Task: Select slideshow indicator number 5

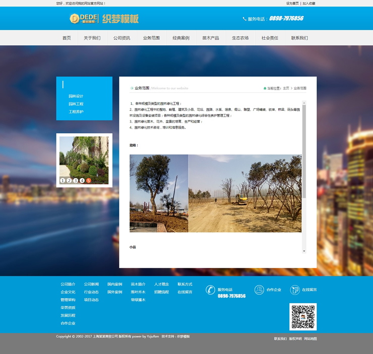Action: (x=89, y=181)
